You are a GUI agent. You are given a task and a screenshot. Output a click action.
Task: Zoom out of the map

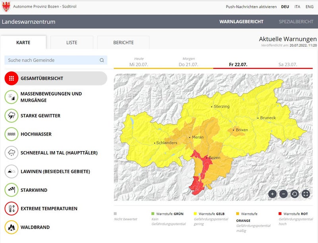(x=283, y=194)
